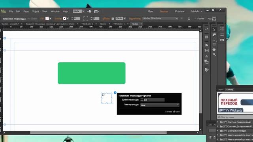This screenshot has width=253, height=142.
Task: Select the Zoom magnifier tool
Action: click(x=214, y=54)
